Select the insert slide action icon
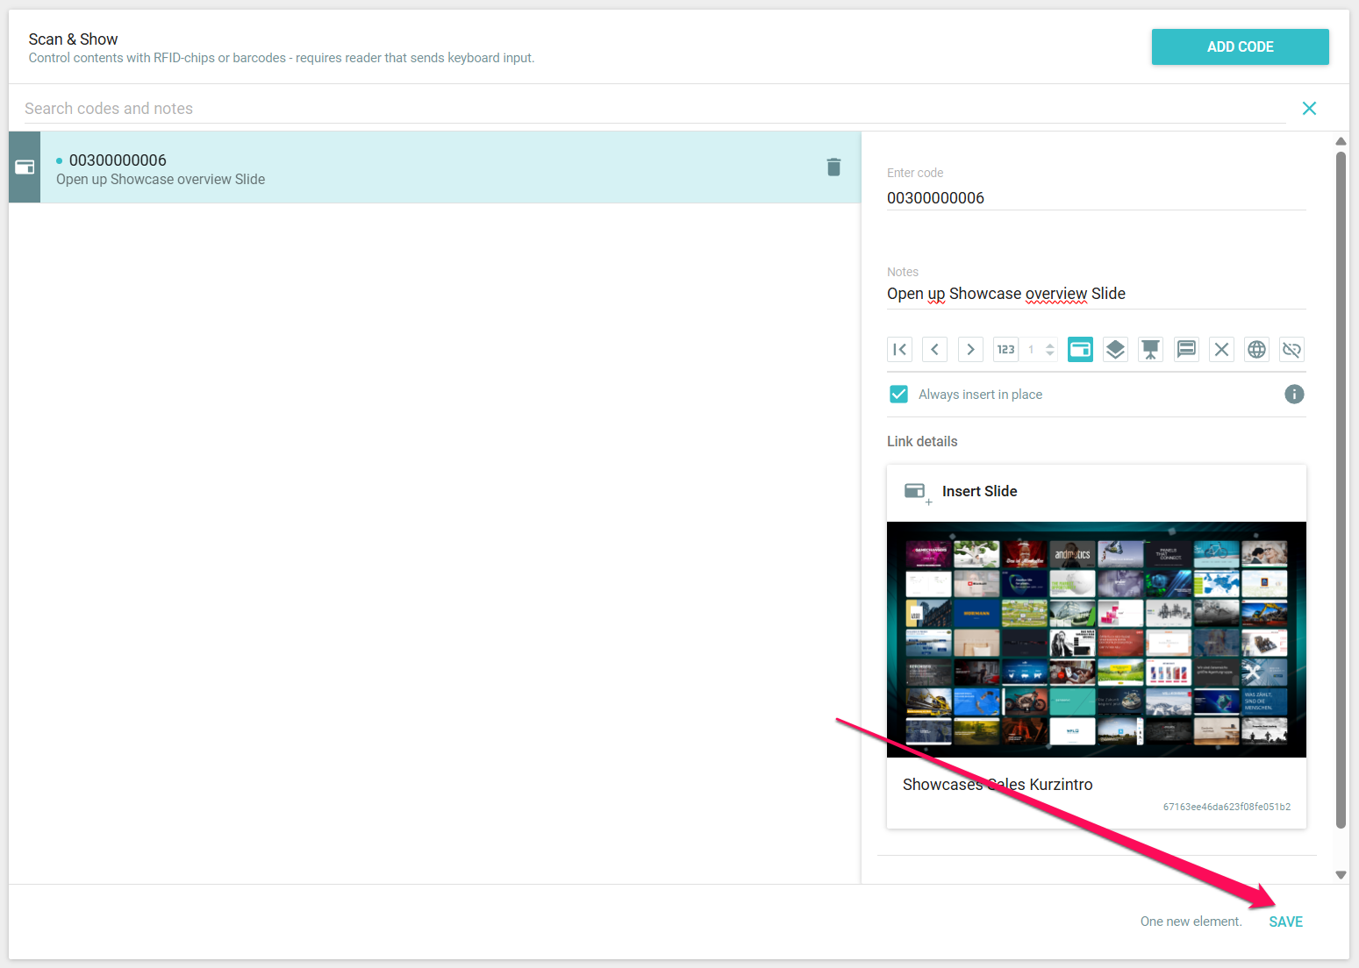 click(x=1080, y=350)
